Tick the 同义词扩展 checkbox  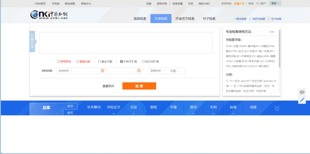143,62
